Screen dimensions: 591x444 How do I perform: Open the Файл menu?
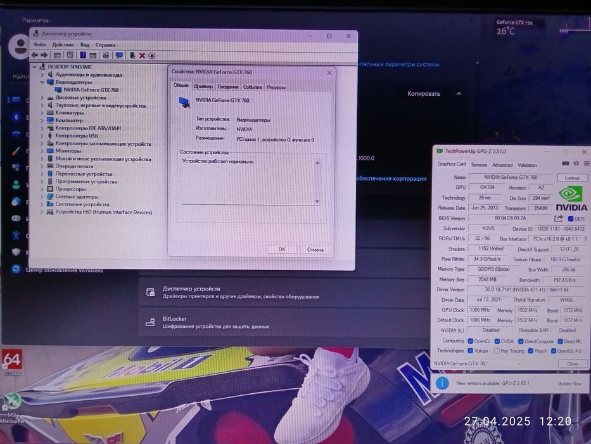39,44
